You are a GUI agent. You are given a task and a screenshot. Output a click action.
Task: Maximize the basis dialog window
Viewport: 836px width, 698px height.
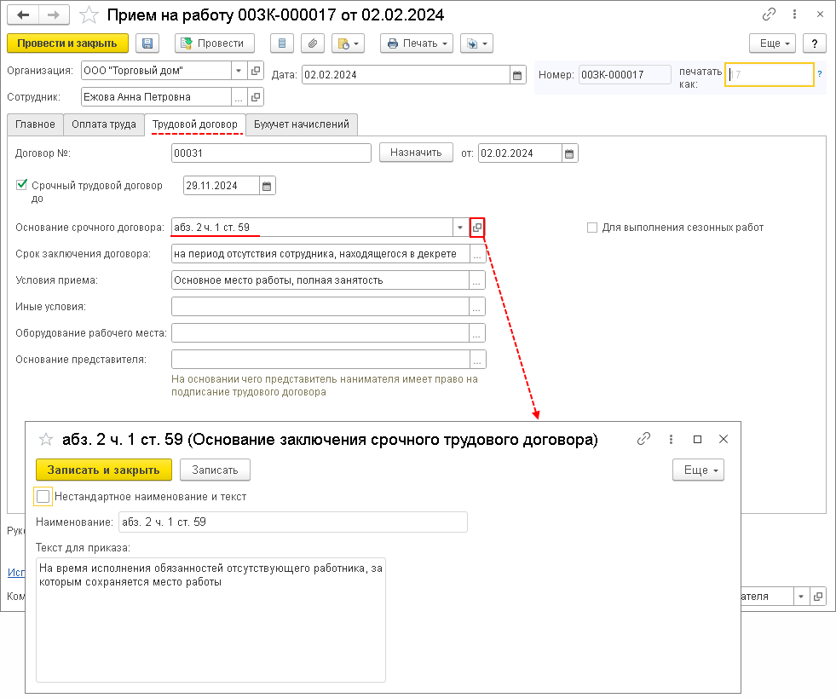point(697,439)
